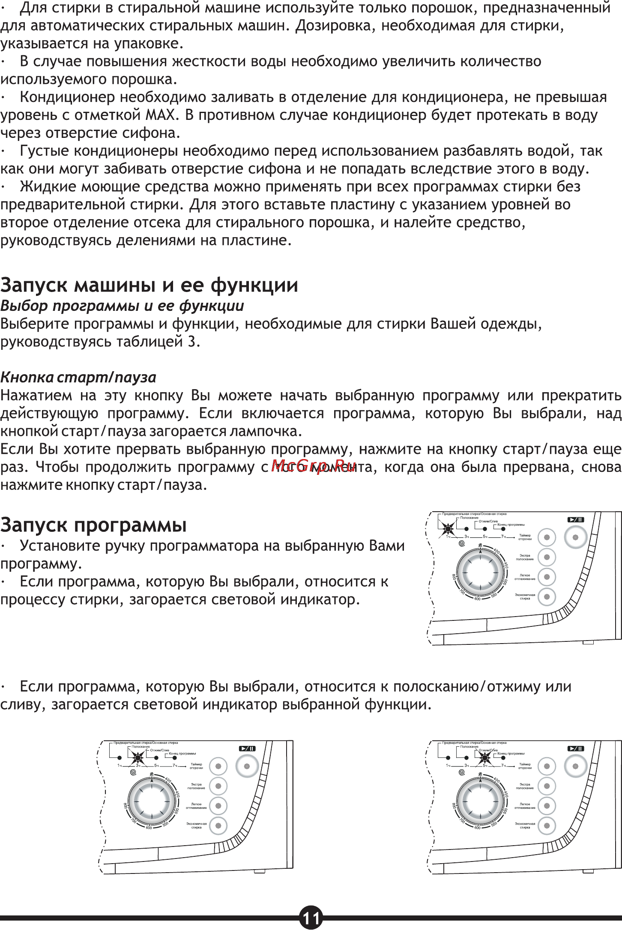Click the program dial in upper diagram
This screenshot has height=930, width=622.
click(480, 572)
